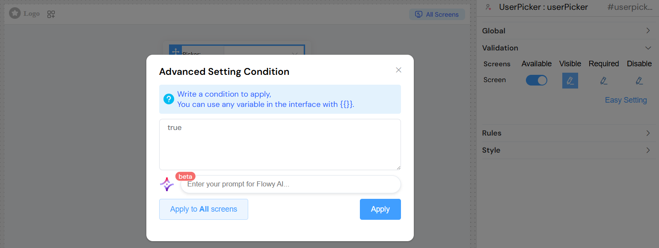Click the blue question mark help icon
The width and height of the screenshot is (659, 248).
[x=169, y=99]
